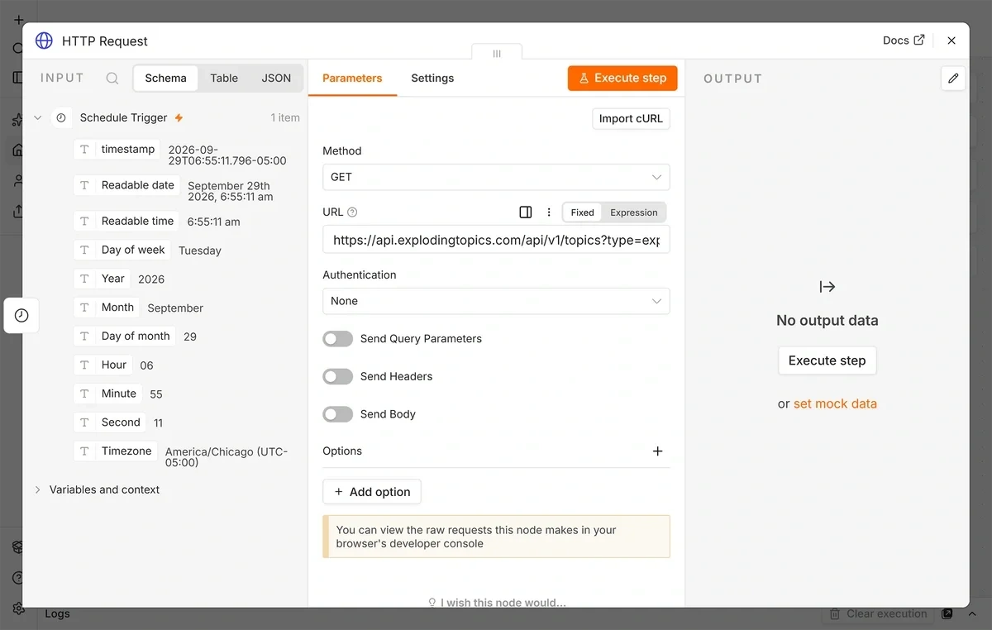
Task: Select the Day of week field pill
Action: 122,250
